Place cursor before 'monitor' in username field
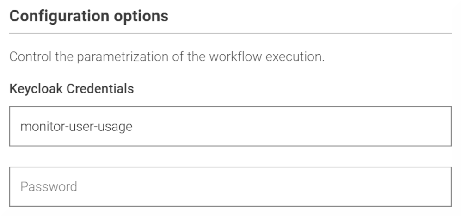461x216 pixels. click(20, 126)
